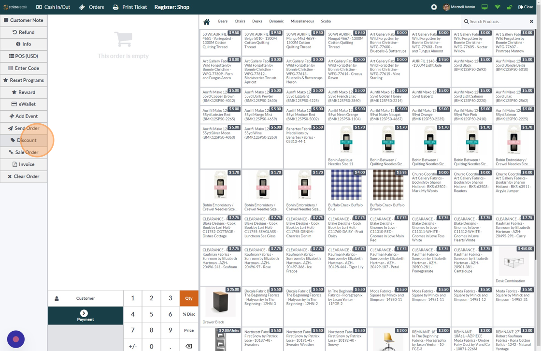Add Desk Combination product

click(513, 265)
